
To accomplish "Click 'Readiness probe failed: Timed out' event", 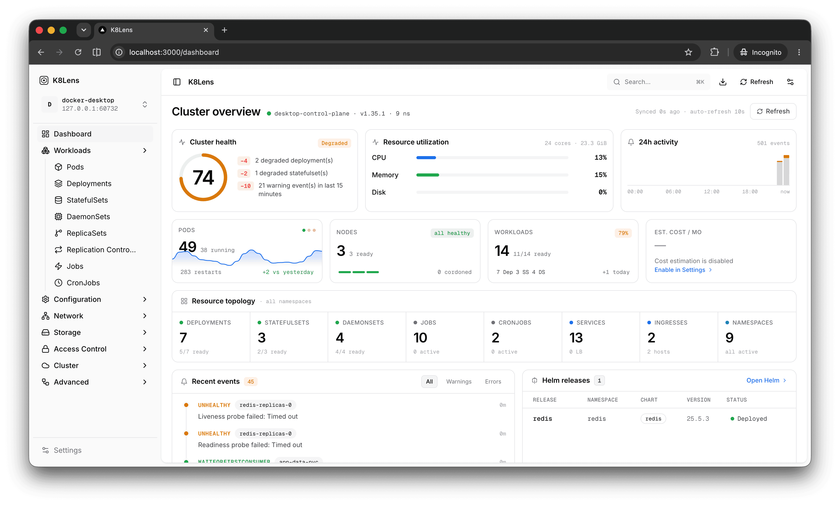I will coord(250,445).
